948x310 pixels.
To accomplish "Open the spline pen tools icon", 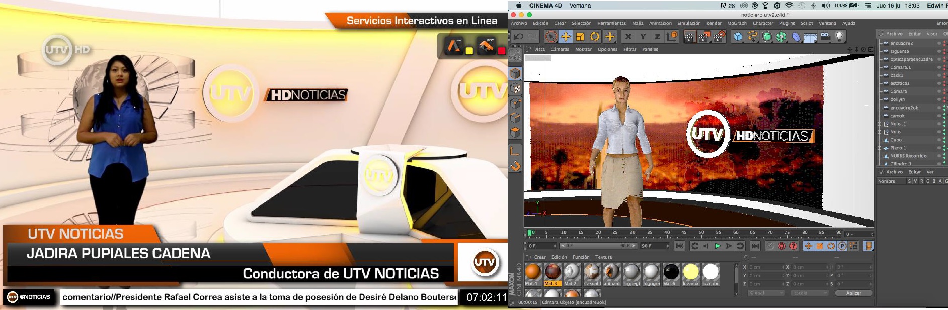I will point(752,36).
